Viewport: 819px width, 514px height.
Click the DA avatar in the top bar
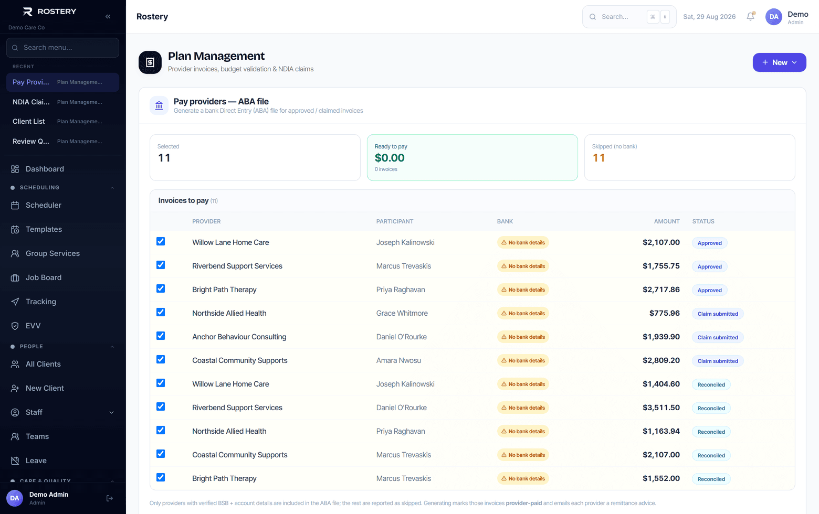(x=774, y=17)
